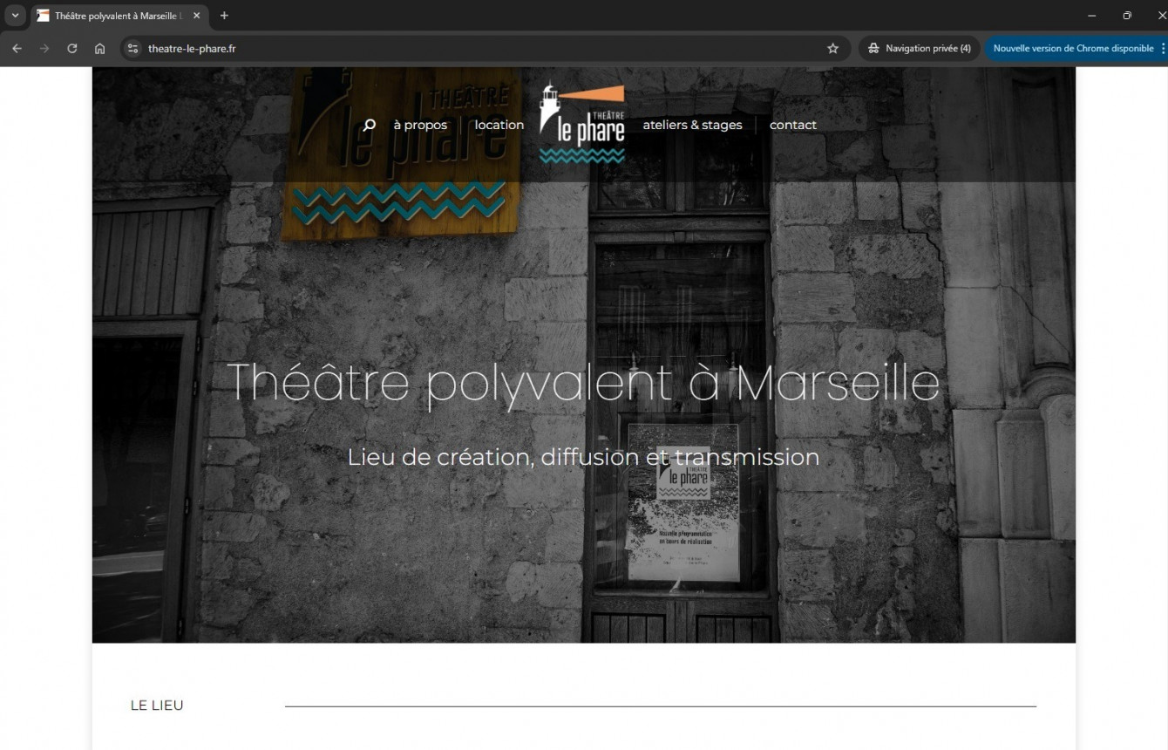Select "location" in the site navigation
The width and height of the screenshot is (1168, 750).
coord(499,125)
